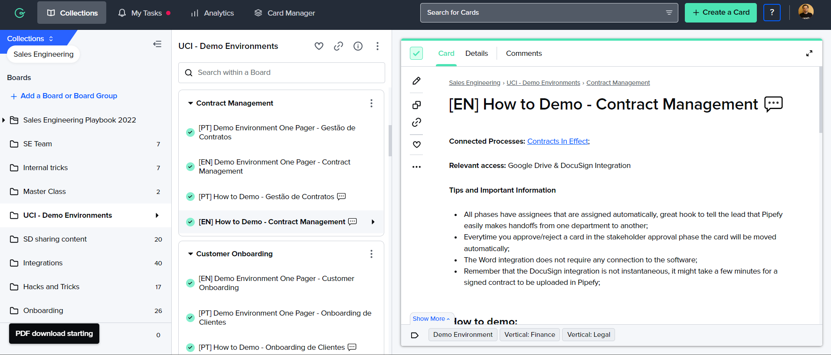
Task: Click the Vertical: Finance tag
Action: [x=530, y=335]
